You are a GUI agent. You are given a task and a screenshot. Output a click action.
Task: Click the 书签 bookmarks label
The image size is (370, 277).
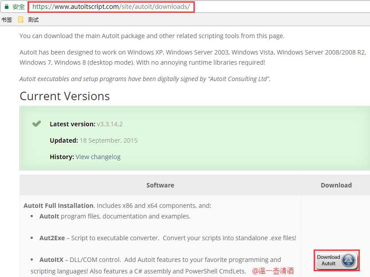[7, 20]
